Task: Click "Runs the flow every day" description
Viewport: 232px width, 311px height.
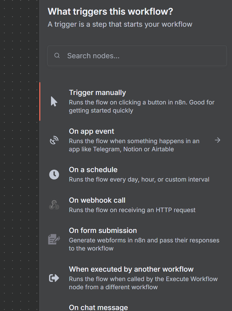Action: tap(139, 180)
